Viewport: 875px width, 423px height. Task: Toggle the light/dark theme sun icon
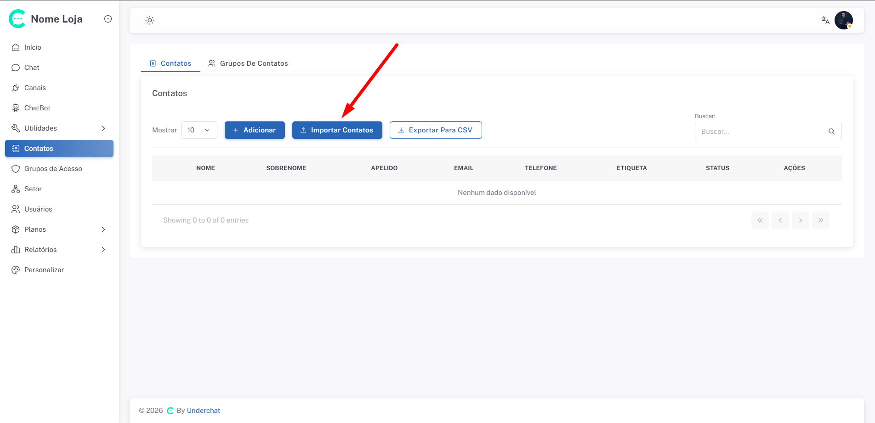(150, 20)
